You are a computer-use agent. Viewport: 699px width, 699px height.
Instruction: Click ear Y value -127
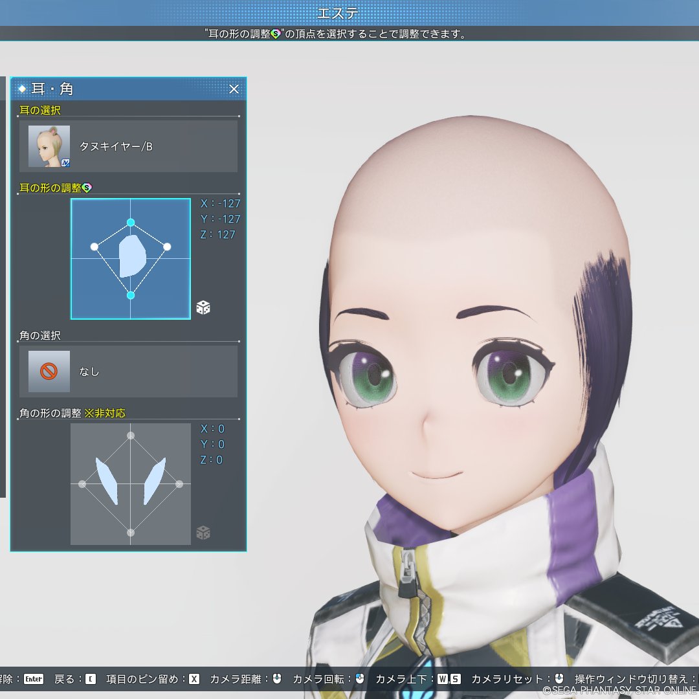coord(220,219)
